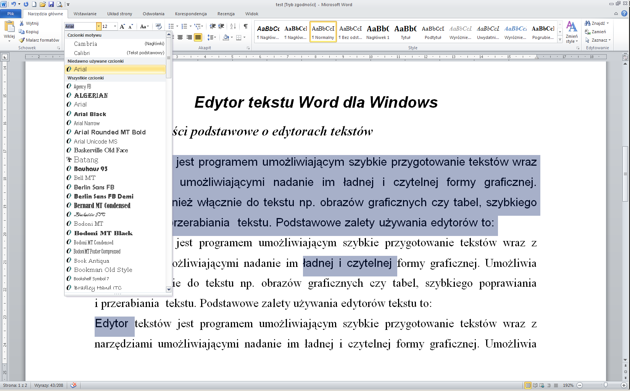Apply the Tytuł style

coord(405,32)
